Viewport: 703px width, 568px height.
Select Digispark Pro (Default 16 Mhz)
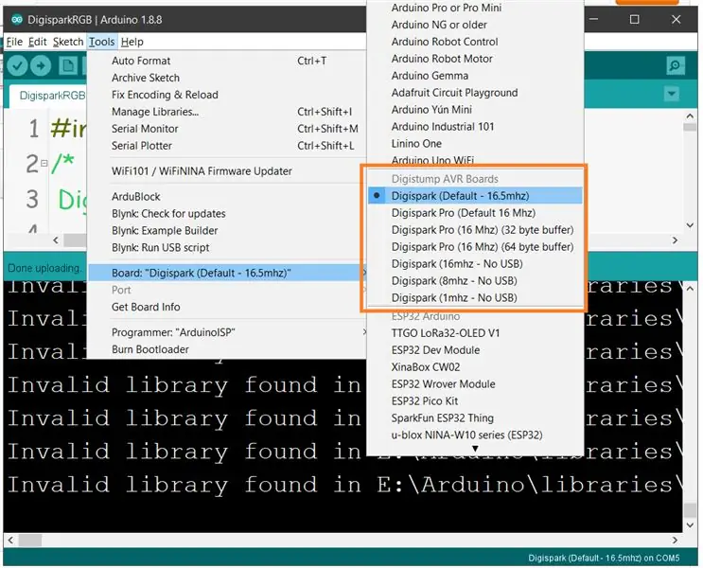(x=475, y=213)
